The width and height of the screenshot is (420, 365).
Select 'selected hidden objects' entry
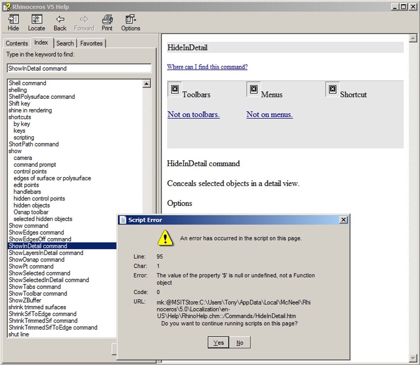[x=43, y=219]
